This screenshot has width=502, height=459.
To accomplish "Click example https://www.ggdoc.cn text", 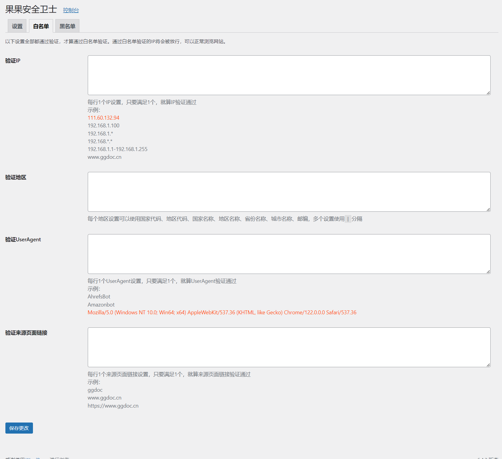I will 113,406.
